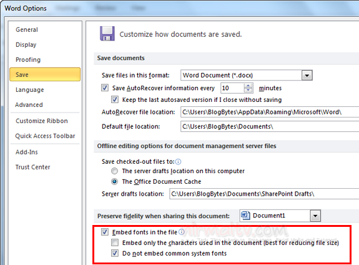Image resolution: width=359 pixels, height=265 pixels.
Task: Increase AutoRecover minutes with up arrow
Action: click(x=248, y=86)
